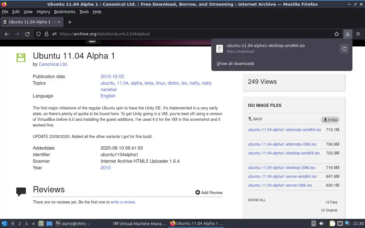
Task: Open the file manager icon in the panel
Action: tap(41, 223)
